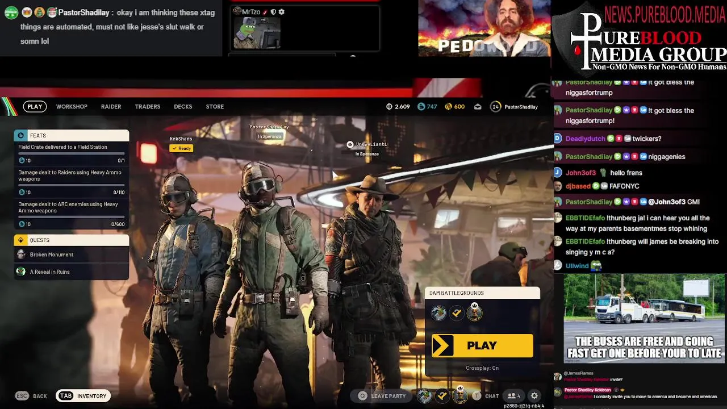Screen dimensions: 727x409
Task: Switch to the RAIDER tab
Action: click(x=111, y=107)
